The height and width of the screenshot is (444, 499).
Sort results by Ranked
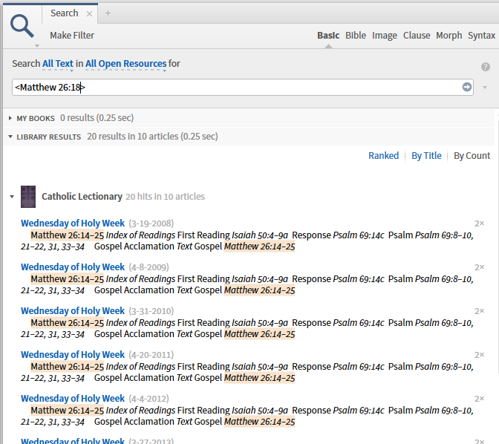[x=383, y=156]
